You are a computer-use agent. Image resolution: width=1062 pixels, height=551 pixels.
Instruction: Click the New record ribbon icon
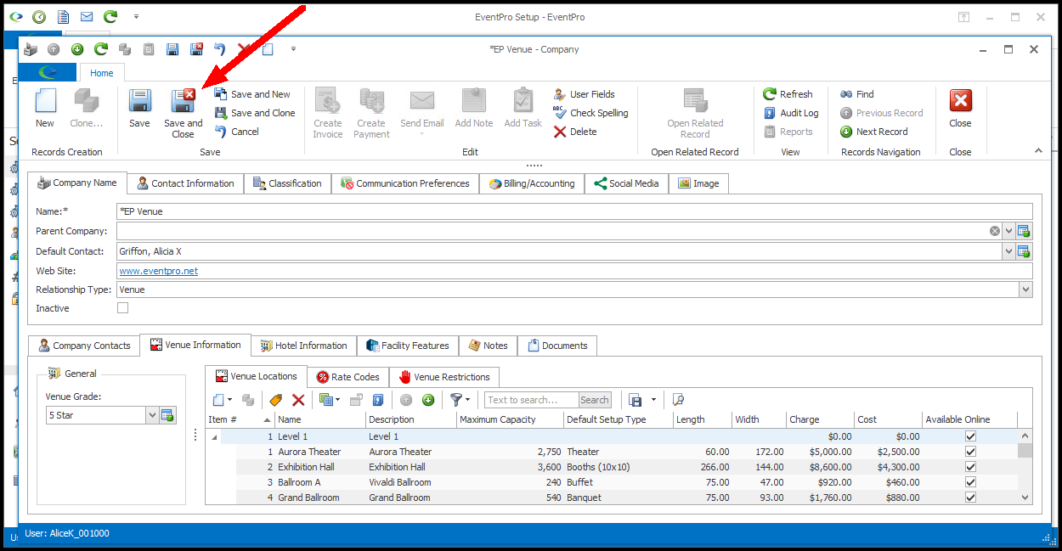pyautogui.click(x=45, y=101)
